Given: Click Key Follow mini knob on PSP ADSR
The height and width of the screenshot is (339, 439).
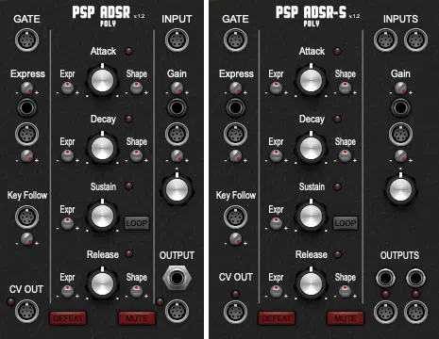Looking at the screenshot, I should (26, 239).
